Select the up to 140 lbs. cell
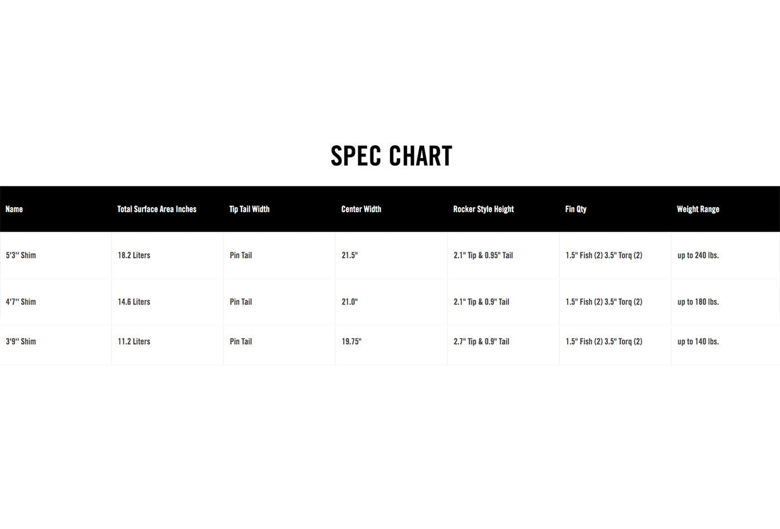The height and width of the screenshot is (529, 780). 698,341
